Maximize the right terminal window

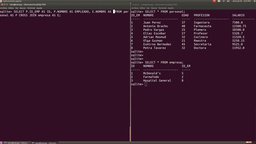[x=138, y=4]
